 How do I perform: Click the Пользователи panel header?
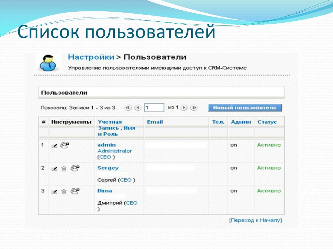point(161,92)
